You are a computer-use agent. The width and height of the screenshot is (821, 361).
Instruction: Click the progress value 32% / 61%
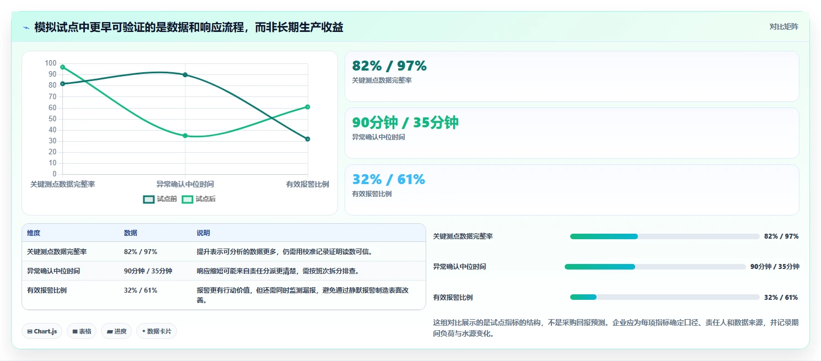tap(781, 297)
